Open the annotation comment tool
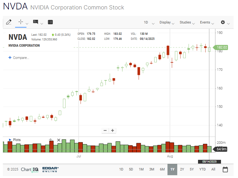The image size is (238, 178). (x=36, y=22)
